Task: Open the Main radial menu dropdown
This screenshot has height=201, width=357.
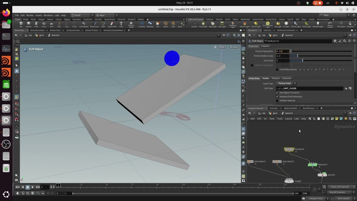Action: 107,15
